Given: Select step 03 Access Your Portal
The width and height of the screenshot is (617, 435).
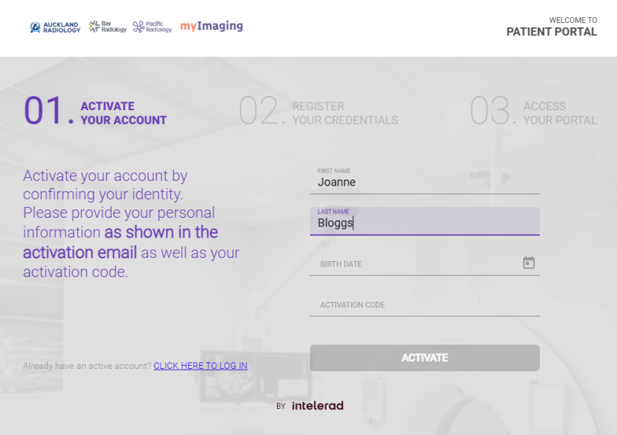Looking at the screenshot, I should 560,113.
